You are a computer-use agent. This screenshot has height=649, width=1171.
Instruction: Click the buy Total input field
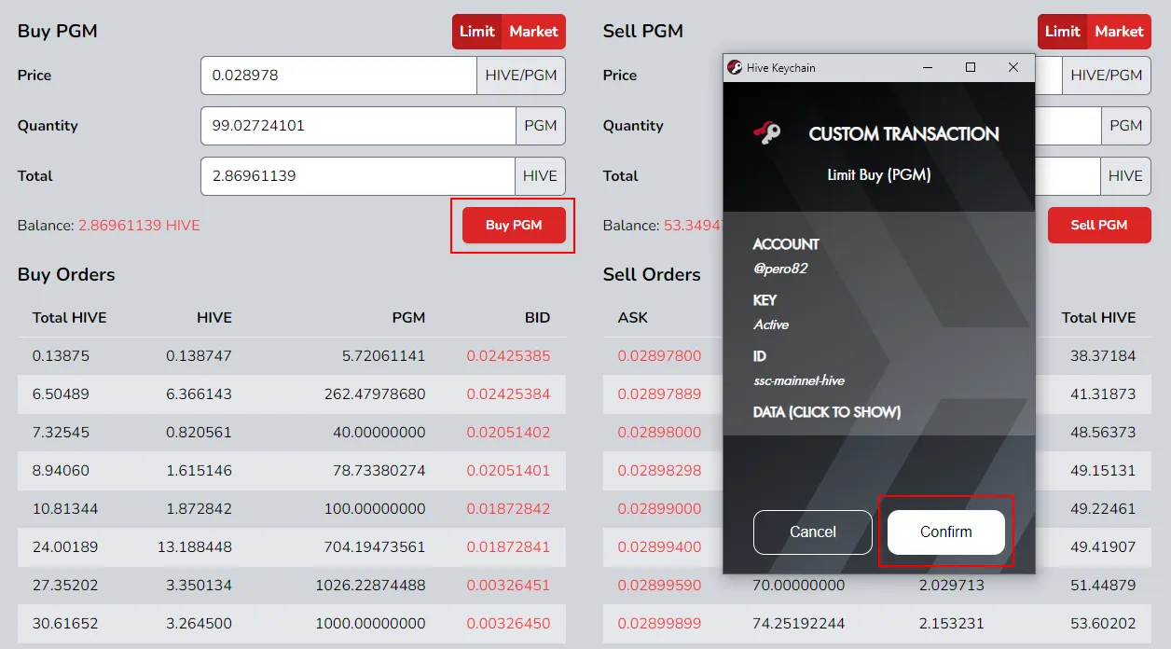(358, 176)
